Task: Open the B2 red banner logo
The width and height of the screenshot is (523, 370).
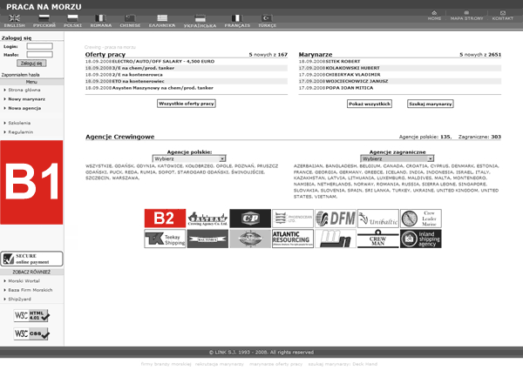Action: (165, 219)
